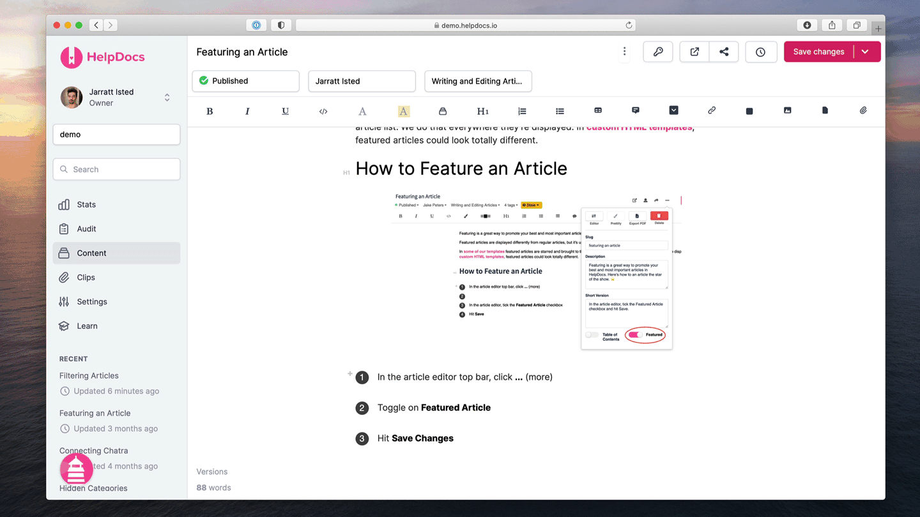Go to Stats in sidebar

point(116,204)
